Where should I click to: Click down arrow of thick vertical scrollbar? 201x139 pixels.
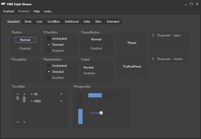[x=24, y=122]
